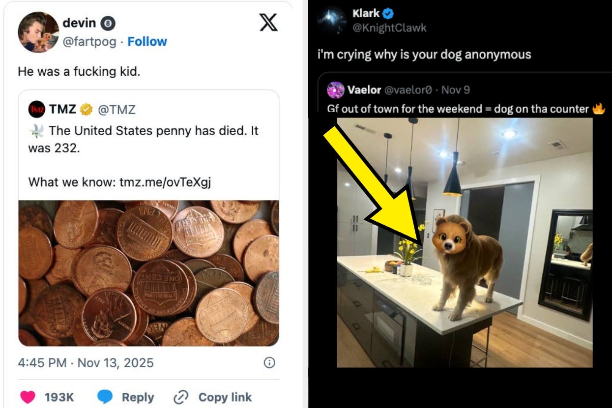Click the TMZ account name
This screenshot has width=612, height=408.
pyautogui.click(x=62, y=110)
